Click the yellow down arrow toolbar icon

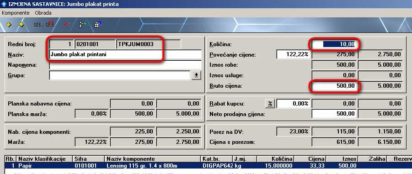pos(9,25)
